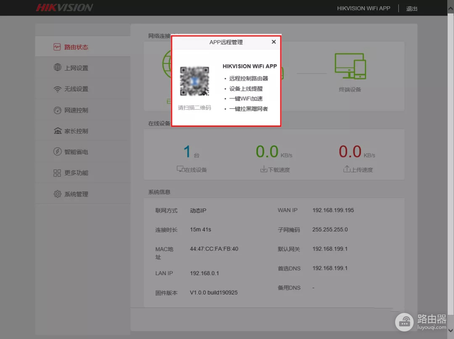Select the 路由状态 sidebar icon

[56, 47]
